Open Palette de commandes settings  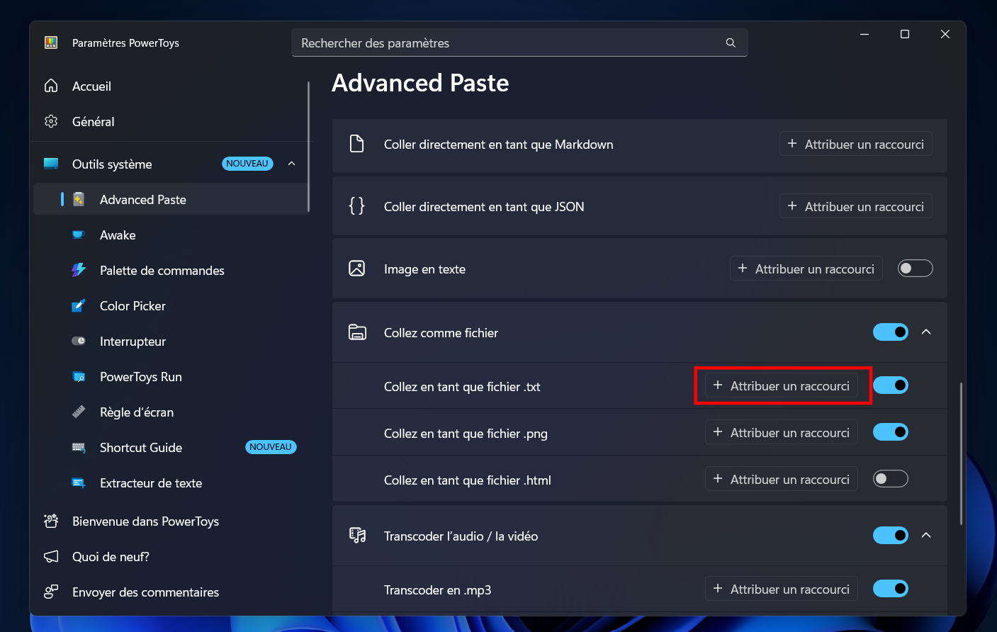(x=171, y=270)
